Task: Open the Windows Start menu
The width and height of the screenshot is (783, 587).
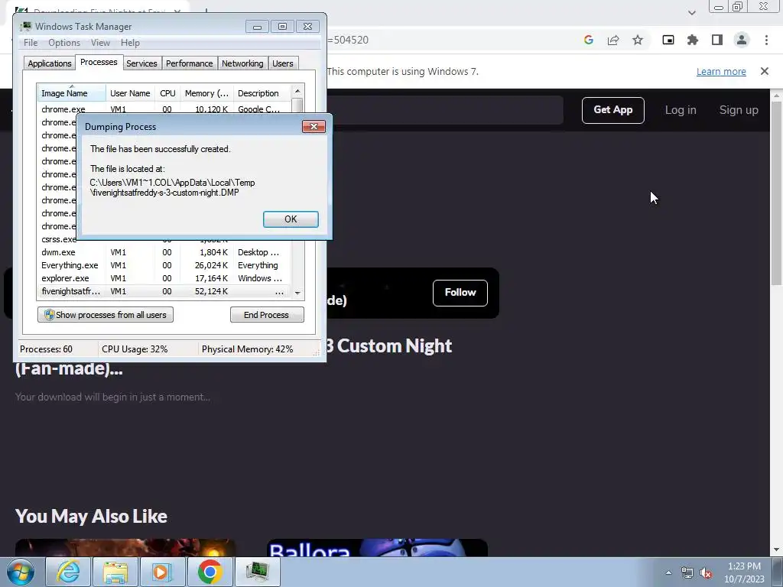Action: (x=21, y=572)
